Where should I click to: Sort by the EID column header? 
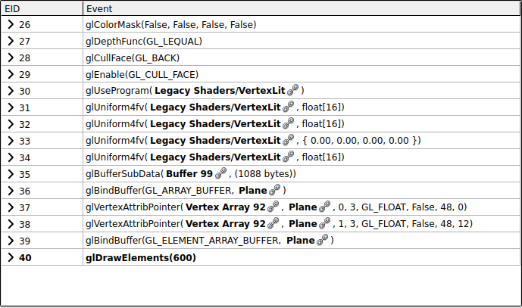(x=42, y=8)
